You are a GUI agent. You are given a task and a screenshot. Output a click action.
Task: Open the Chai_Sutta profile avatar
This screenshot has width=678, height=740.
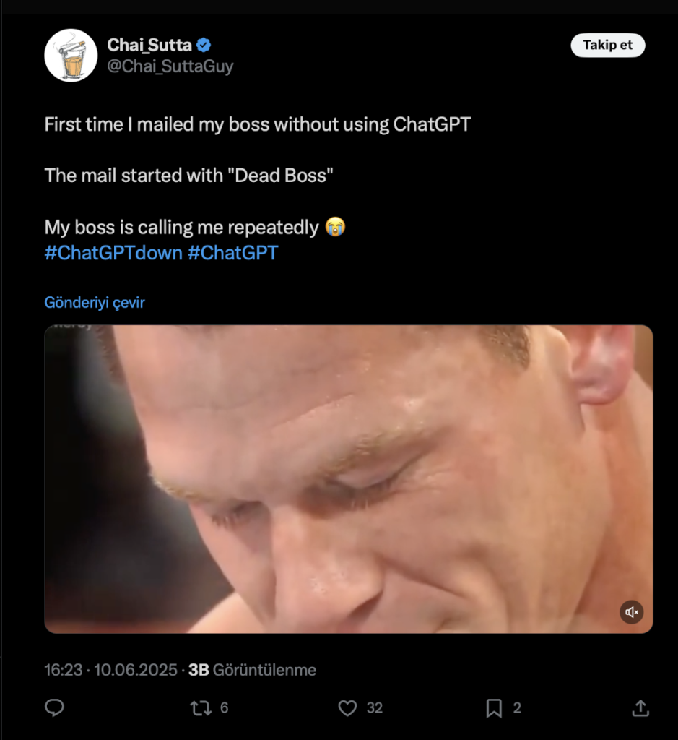point(71,56)
